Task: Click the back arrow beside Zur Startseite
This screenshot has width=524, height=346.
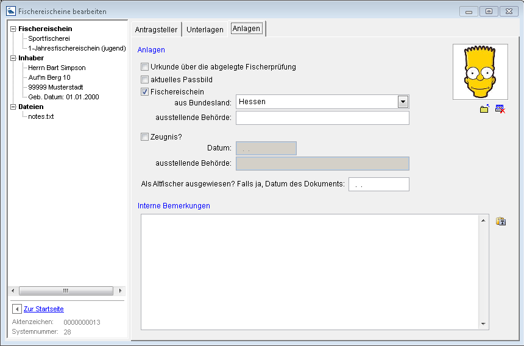Action: click(16, 309)
